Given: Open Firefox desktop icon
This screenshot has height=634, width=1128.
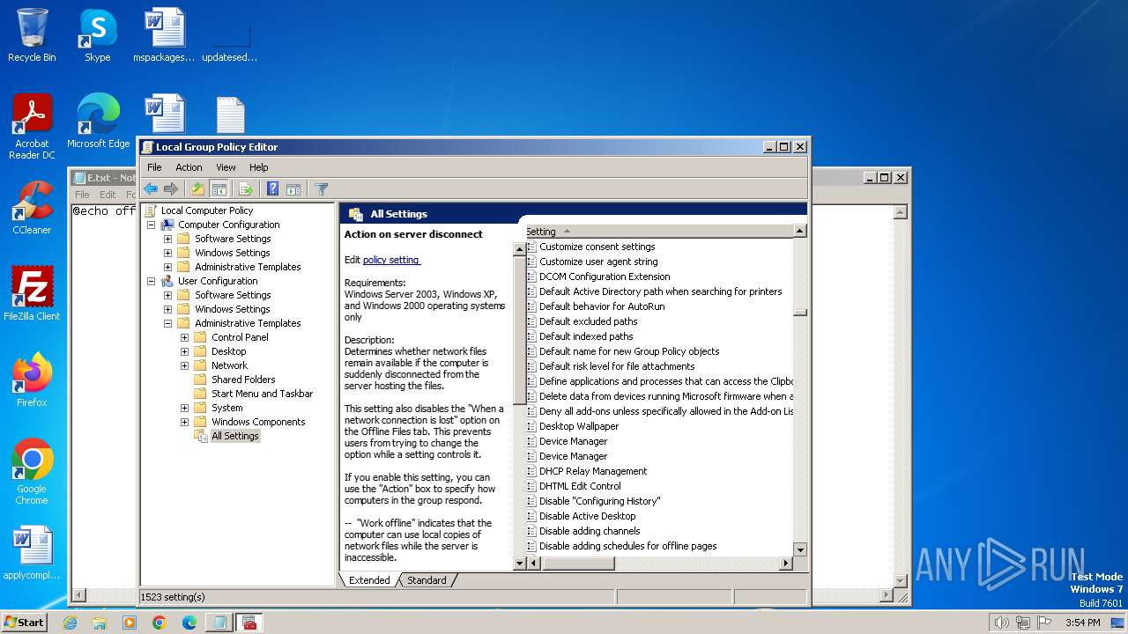Looking at the screenshot, I should (x=32, y=380).
